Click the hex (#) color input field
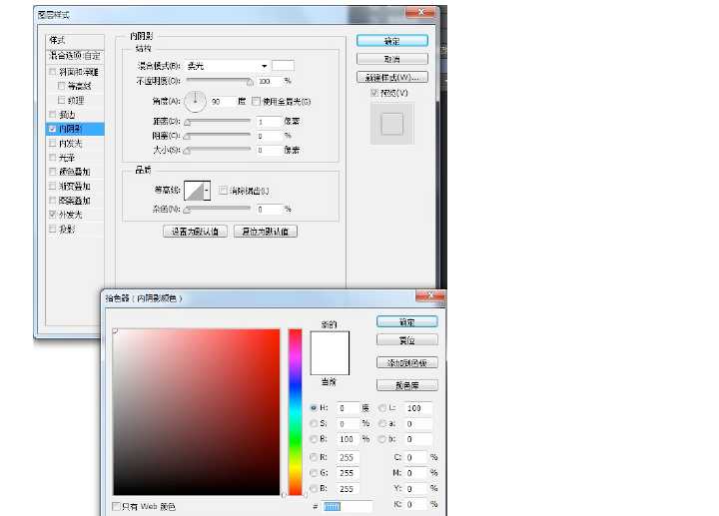Screen dimensions: 719x516 click(347, 507)
